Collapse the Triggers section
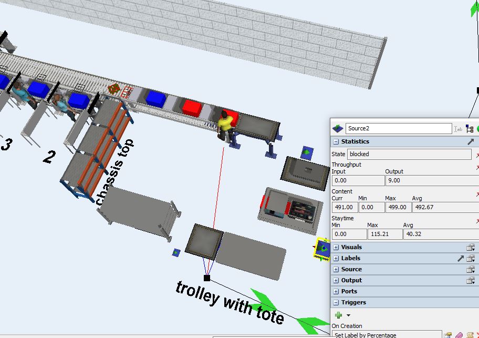The width and height of the screenshot is (479, 338). [x=336, y=302]
